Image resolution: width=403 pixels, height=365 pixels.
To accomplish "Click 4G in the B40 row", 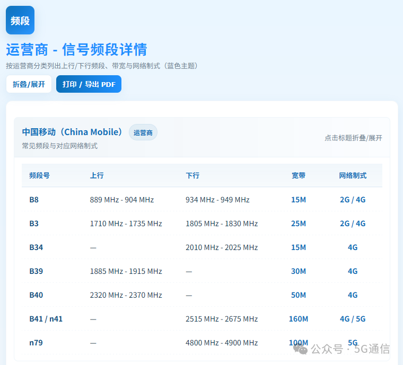I will point(353,295).
